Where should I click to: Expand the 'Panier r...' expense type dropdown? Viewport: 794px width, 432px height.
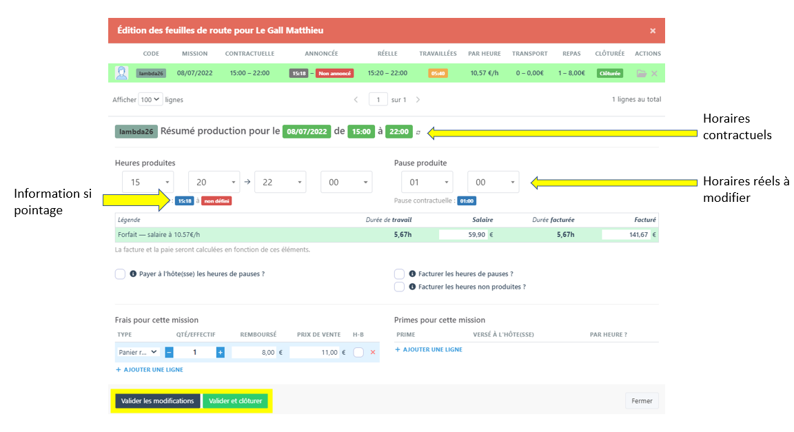(x=139, y=352)
